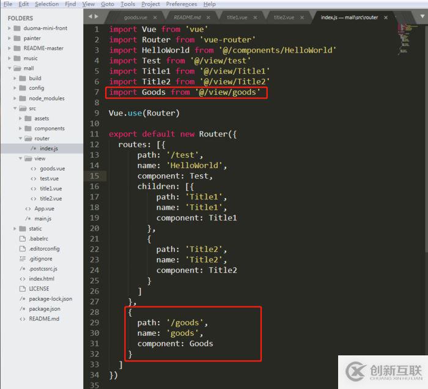Select the index.js router tab
This screenshot has height=389, width=428.
349,18
